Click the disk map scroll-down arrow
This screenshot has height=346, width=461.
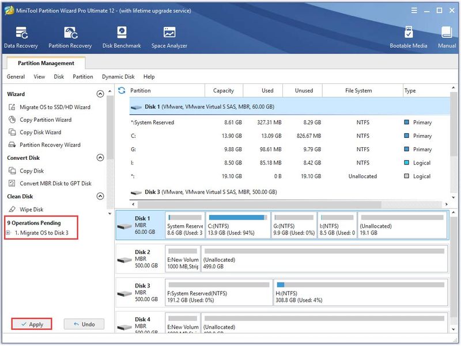tap(454, 329)
